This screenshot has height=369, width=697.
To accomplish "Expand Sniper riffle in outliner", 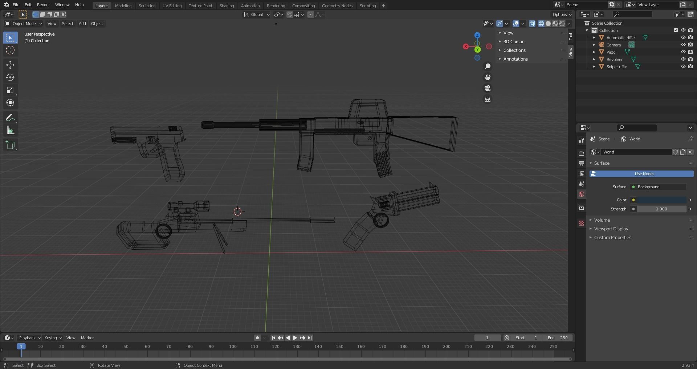I will point(594,67).
